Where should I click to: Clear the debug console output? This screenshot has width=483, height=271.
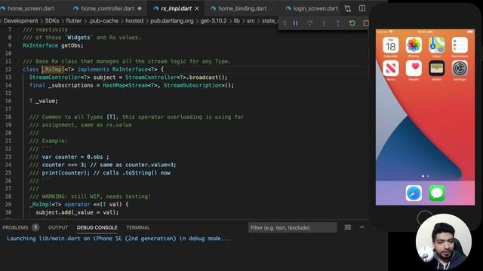click(348, 227)
